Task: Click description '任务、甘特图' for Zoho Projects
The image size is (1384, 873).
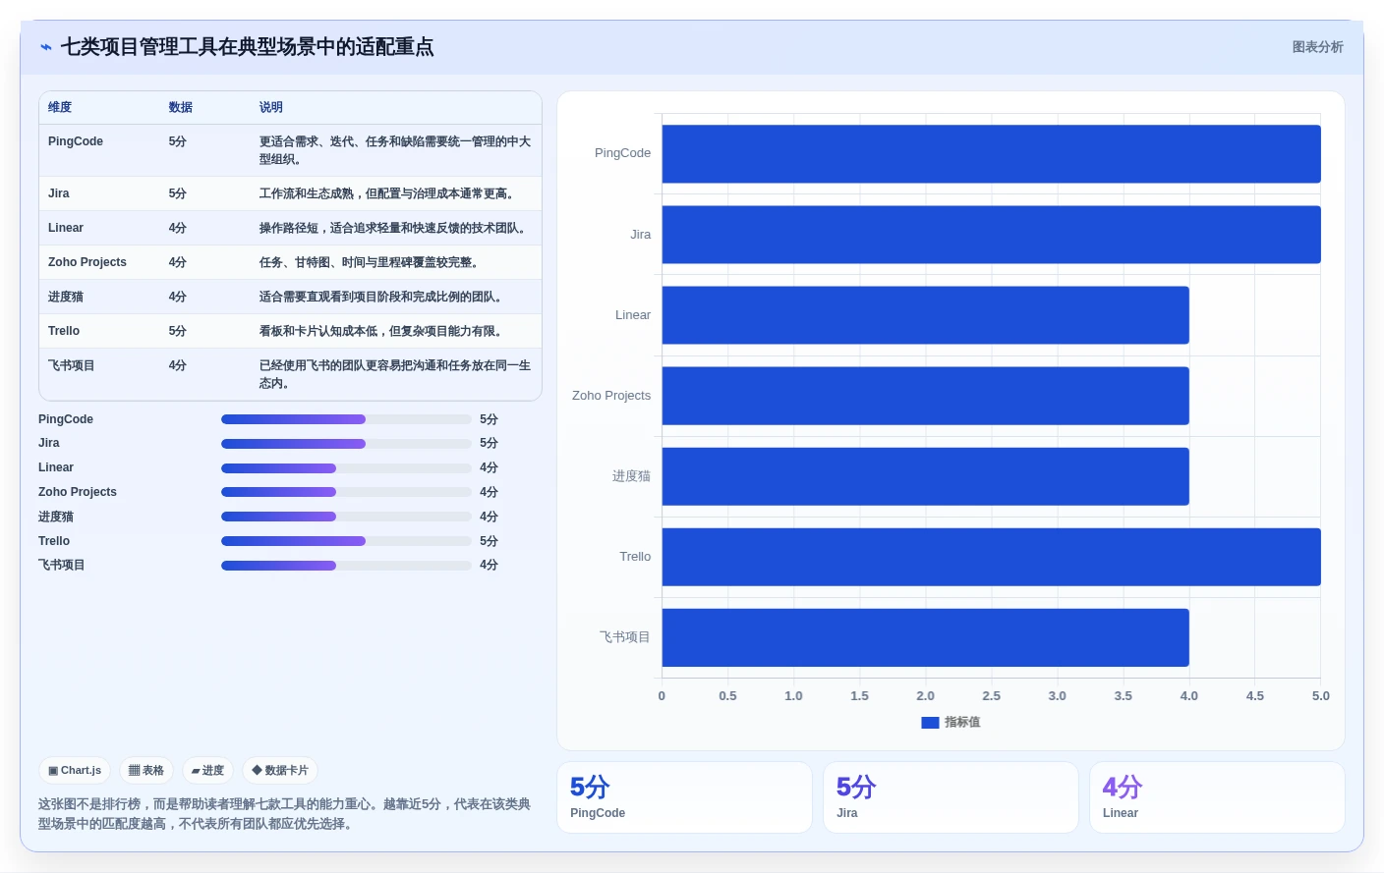Action: click(x=372, y=262)
